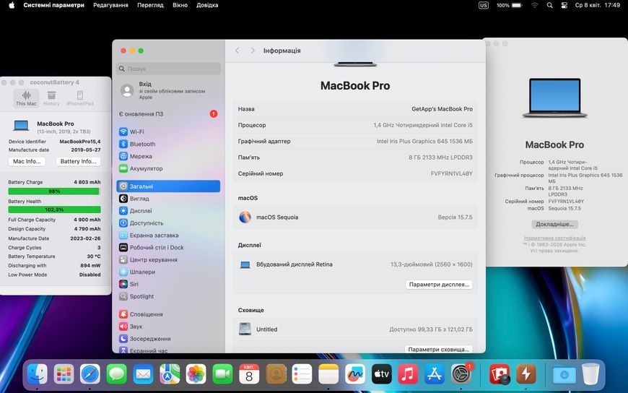The height and width of the screenshot is (393, 628).
Task: Open Finder from the Dock
Action: pyautogui.click(x=38, y=374)
